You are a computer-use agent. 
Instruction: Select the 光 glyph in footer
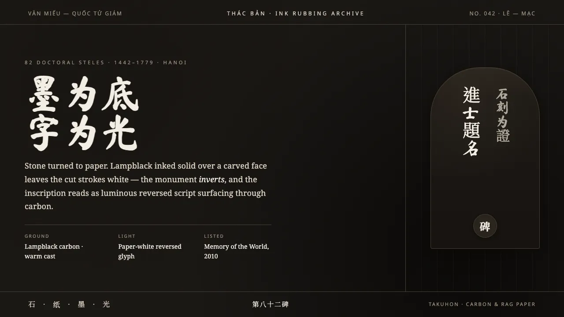pyautogui.click(x=106, y=304)
